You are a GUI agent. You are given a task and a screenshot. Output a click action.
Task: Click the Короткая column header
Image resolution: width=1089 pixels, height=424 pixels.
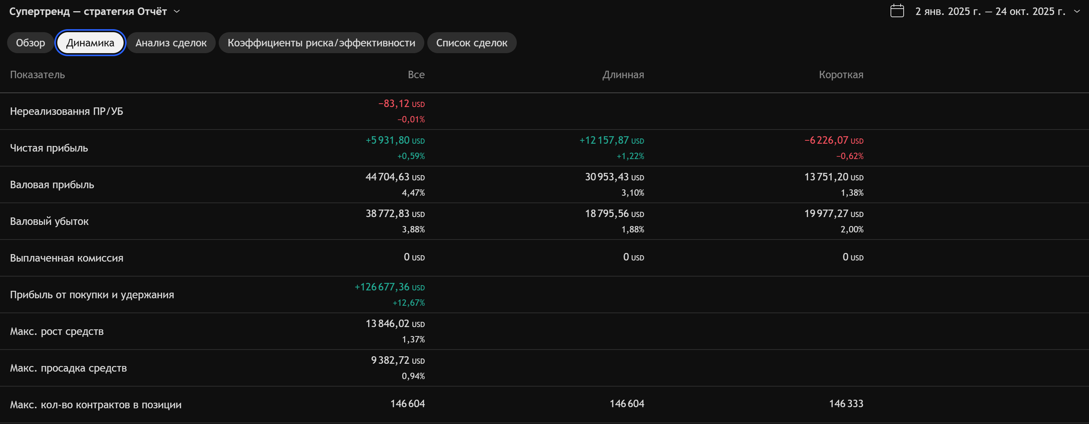841,75
